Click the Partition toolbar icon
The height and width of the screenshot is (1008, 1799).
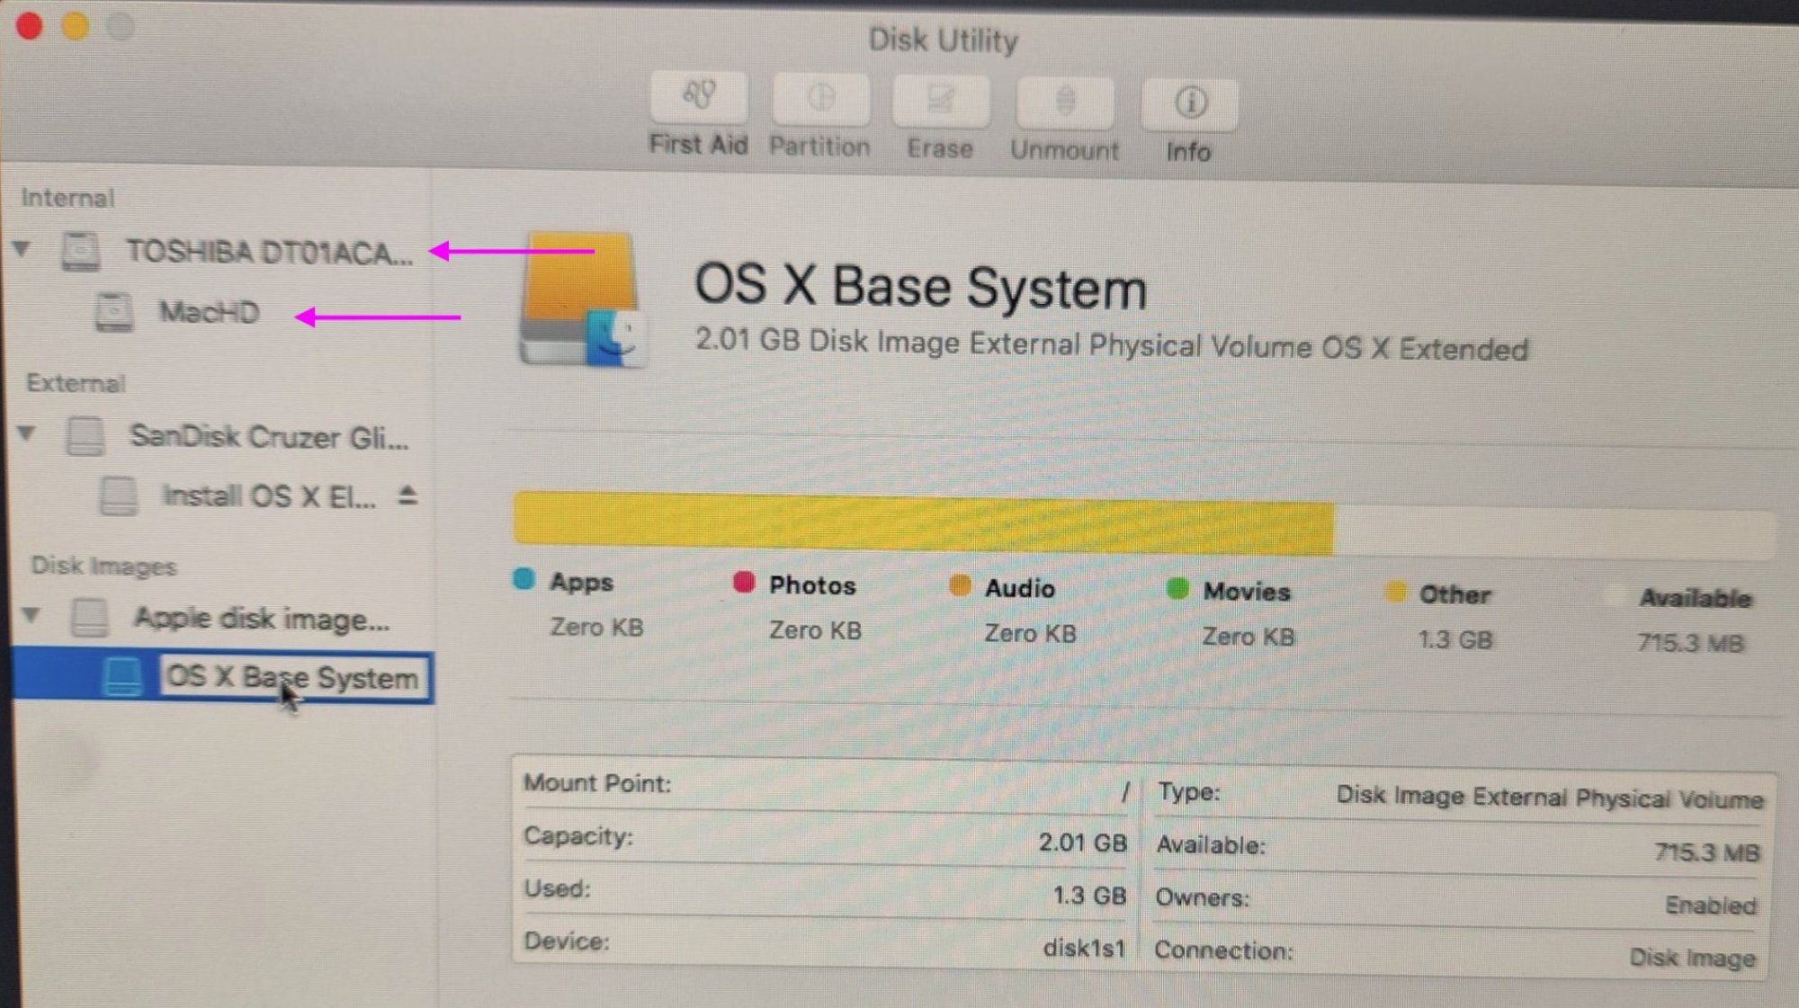coord(820,99)
